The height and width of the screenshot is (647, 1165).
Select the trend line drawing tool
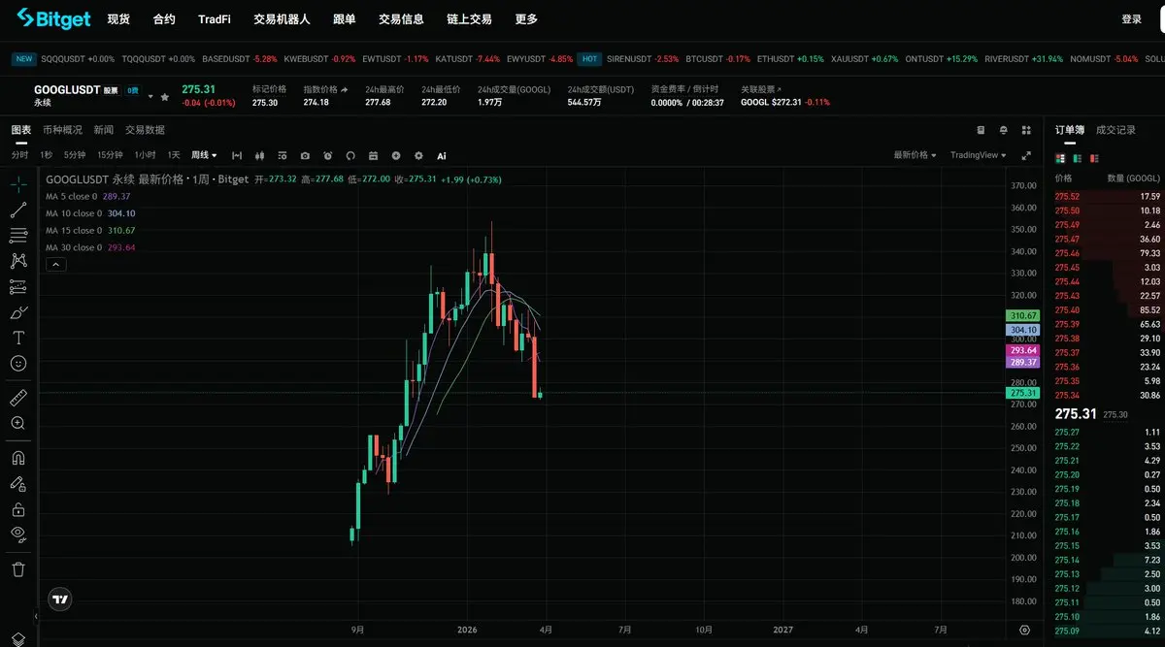[x=18, y=210]
